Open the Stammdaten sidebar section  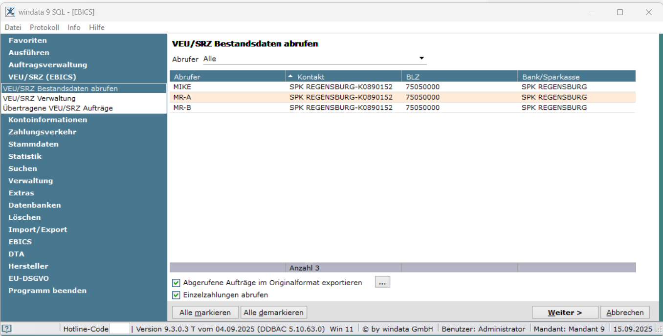coord(33,144)
